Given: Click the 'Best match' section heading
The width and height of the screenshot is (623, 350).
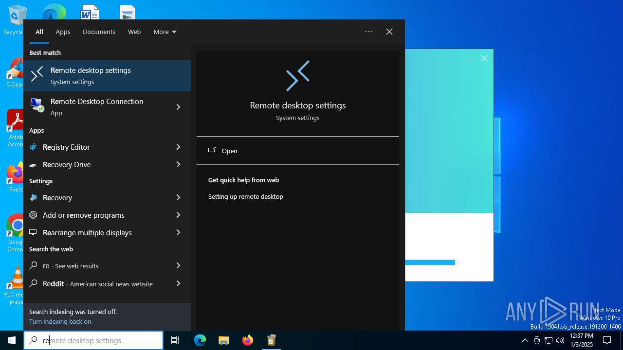Looking at the screenshot, I should 45,52.
